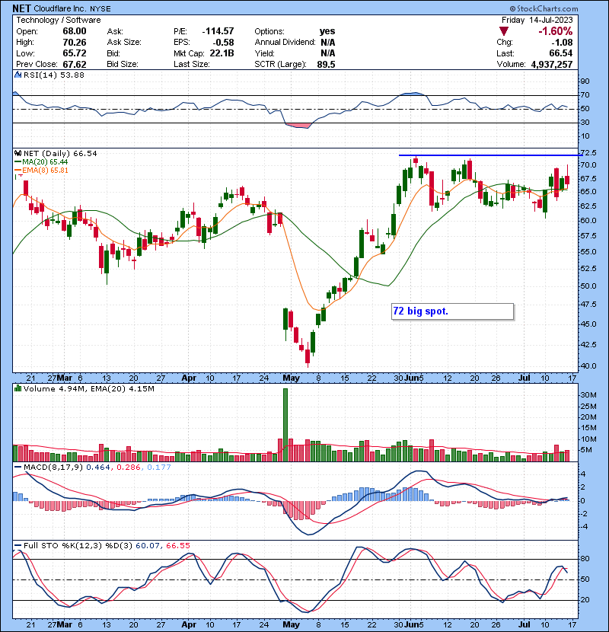Click the candlestick icon beside NET (Daily)
This screenshot has width=609, height=632.
point(18,154)
